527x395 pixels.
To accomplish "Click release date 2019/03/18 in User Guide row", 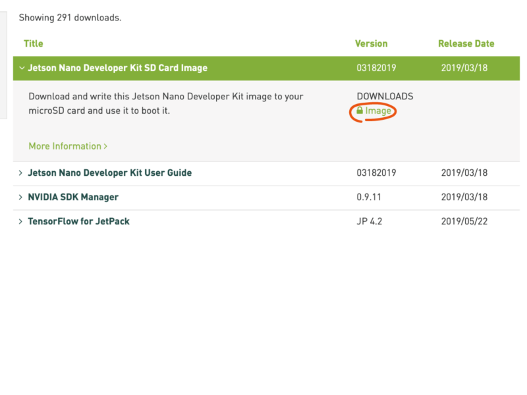I will pyautogui.click(x=464, y=173).
